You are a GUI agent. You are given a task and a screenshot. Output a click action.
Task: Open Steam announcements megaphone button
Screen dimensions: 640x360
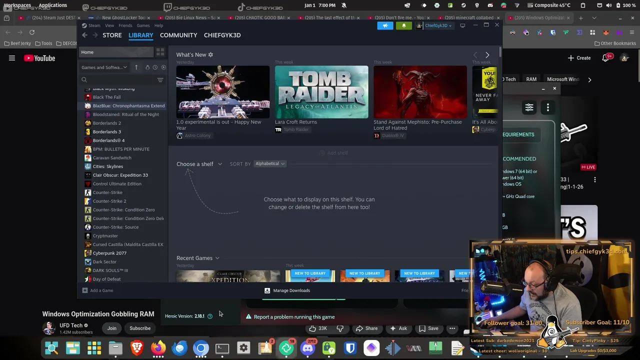[x=385, y=25]
